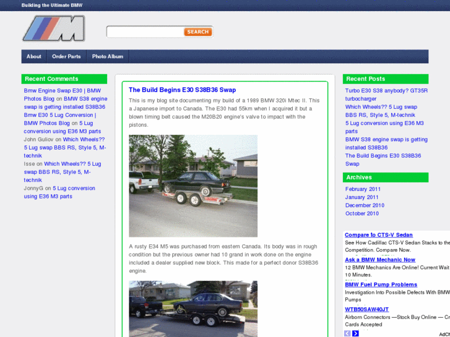The image size is (450, 337).
Task: Open the January 2011 archive
Action: click(361, 197)
